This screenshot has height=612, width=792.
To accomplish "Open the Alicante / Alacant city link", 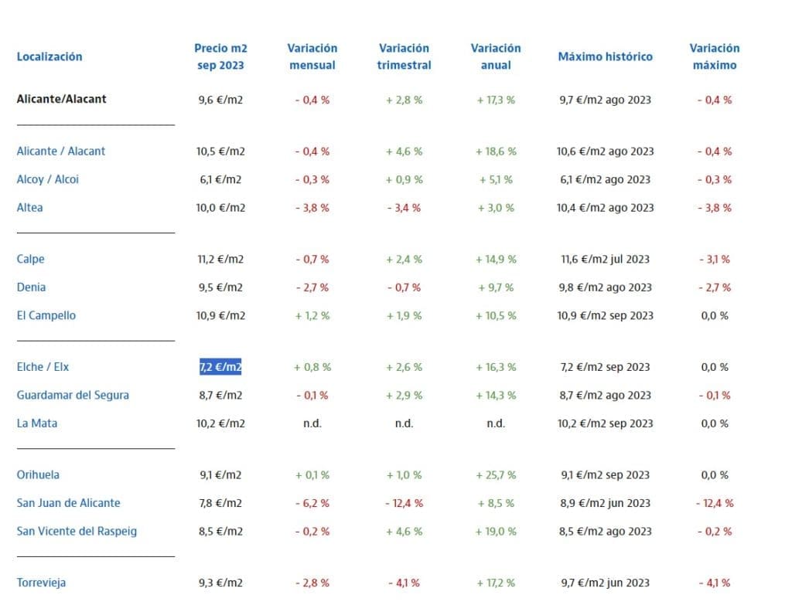I will point(61,151).
